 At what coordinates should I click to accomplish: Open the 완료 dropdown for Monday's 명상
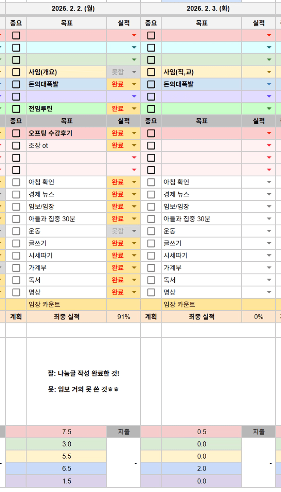[x=134, y=292]
